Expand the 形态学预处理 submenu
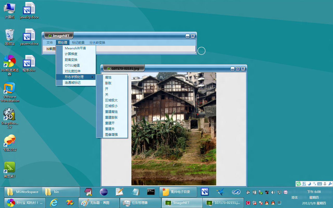333x208 pixels. coord(76,77)
